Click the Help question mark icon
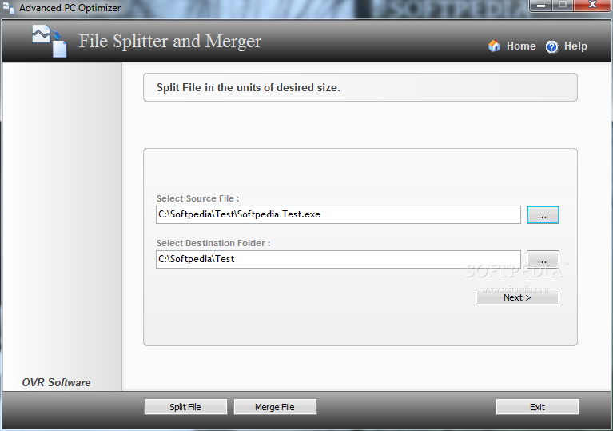The height and width of the screenshot is (431, 613). pyautogui.click(x=551, y=47)
